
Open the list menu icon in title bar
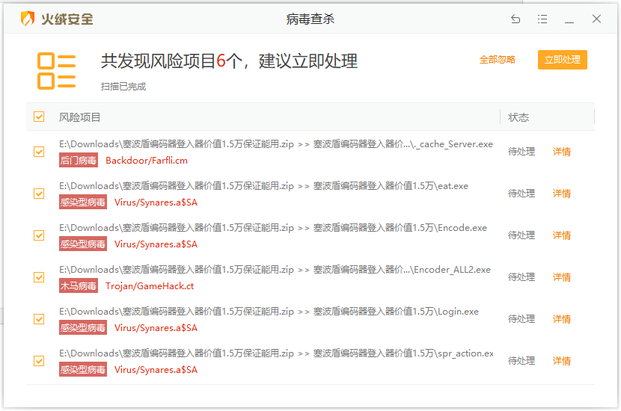(542, 19)
